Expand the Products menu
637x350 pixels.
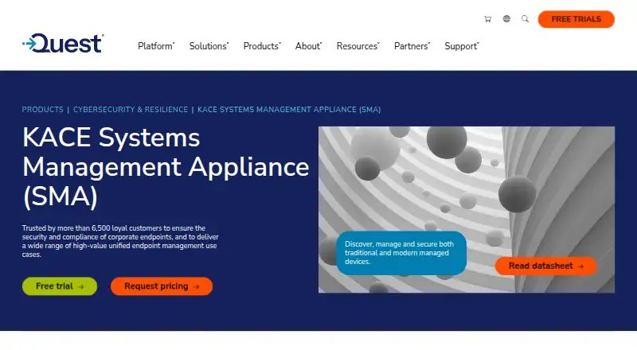(262, 46)
